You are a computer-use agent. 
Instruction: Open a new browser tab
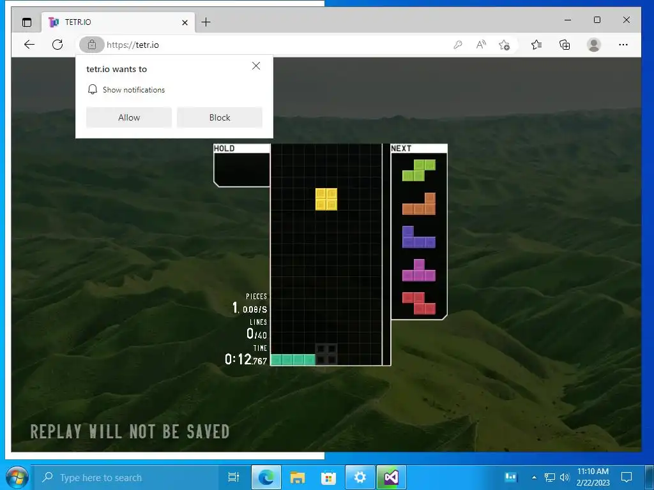[206, 22]
